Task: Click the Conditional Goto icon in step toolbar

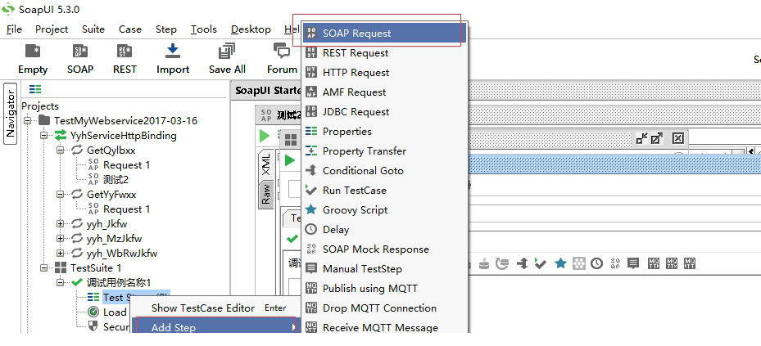Action: coord(523,263)
